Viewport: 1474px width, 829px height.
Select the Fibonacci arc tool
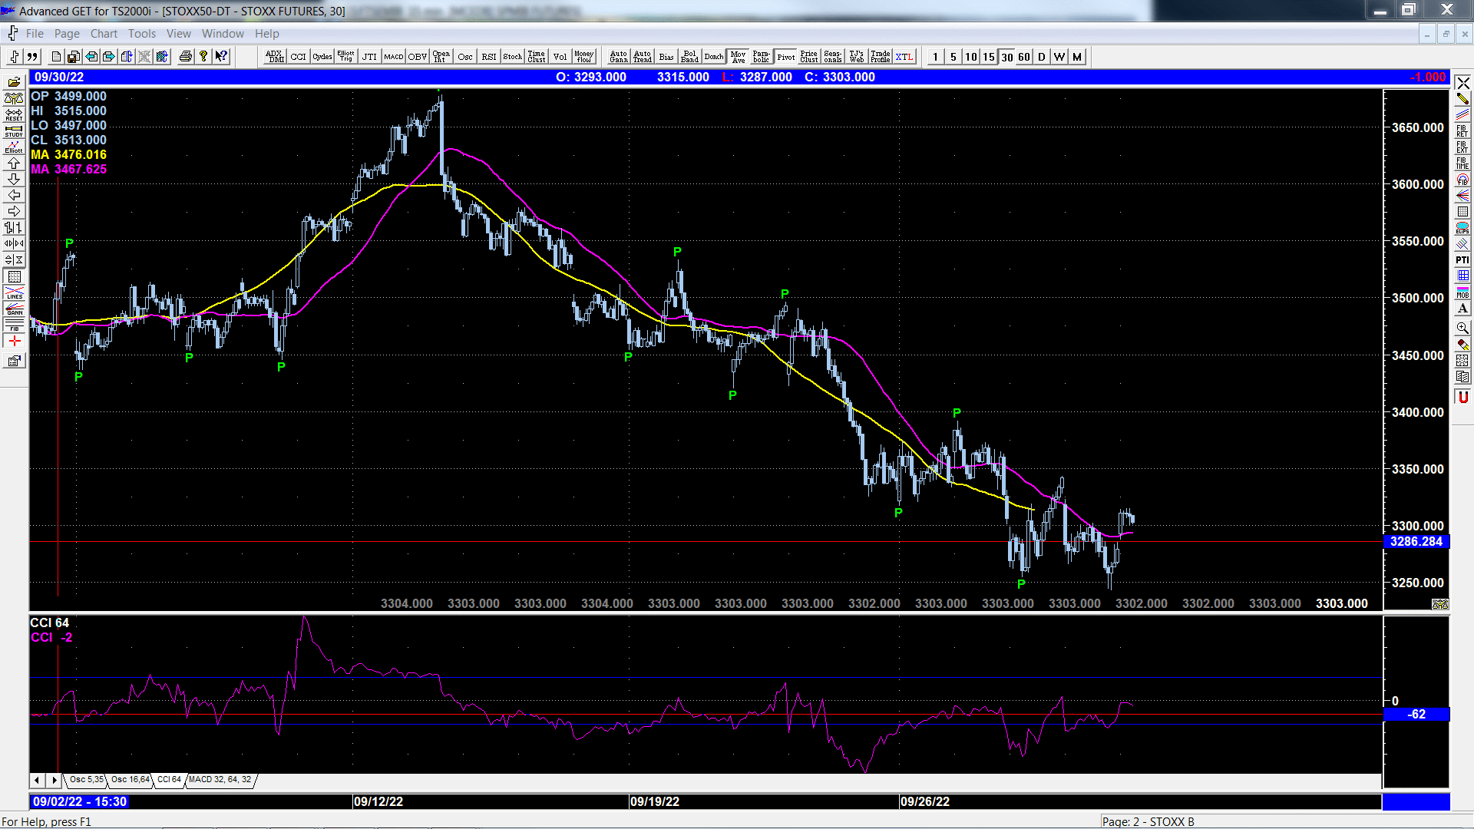[x=1462, y=180]
